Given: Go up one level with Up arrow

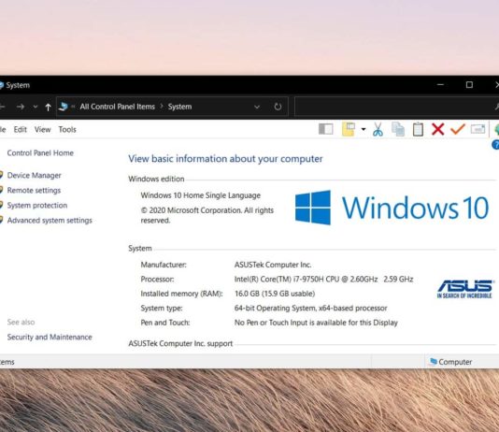Looking at the screenshot, I should [48, 107].
